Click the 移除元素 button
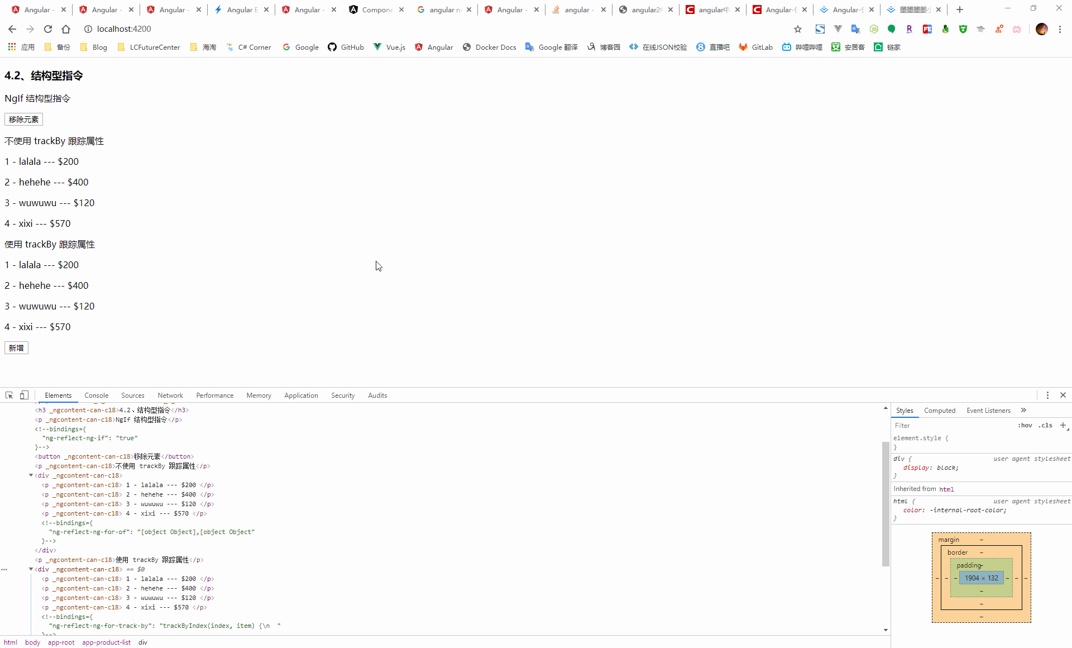1072x648 pixels. point(23,119)
